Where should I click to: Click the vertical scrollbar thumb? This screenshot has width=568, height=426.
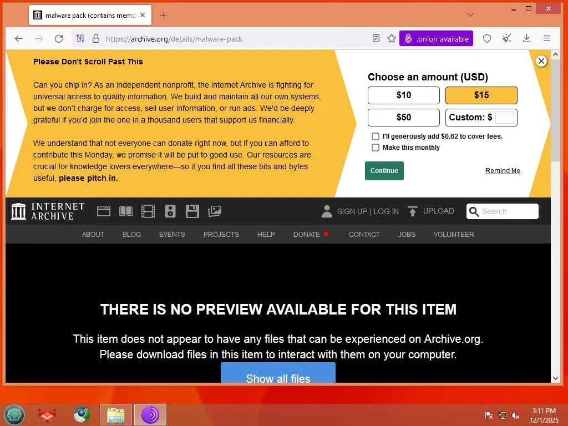tap(555, 110)
